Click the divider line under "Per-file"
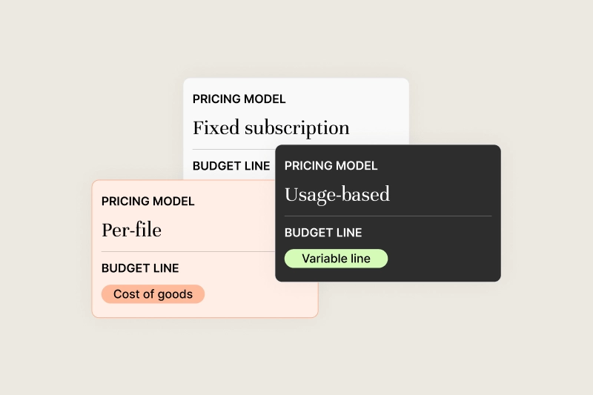 tap(188, 251)
